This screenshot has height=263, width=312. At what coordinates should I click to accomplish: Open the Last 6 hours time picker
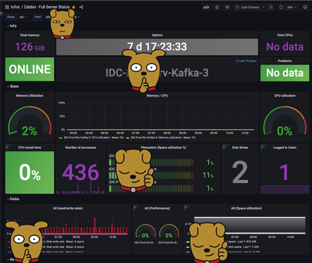pos(250,7)
